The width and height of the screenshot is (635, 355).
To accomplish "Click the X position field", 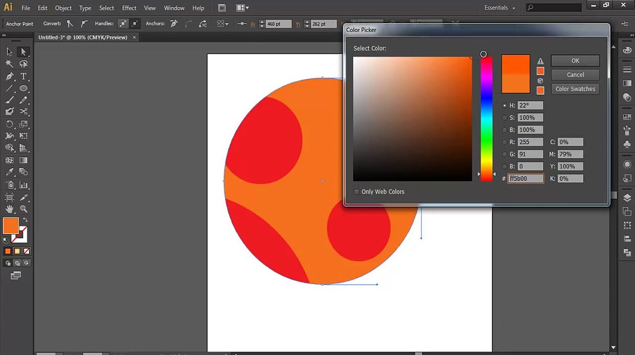I will [278, 24].
